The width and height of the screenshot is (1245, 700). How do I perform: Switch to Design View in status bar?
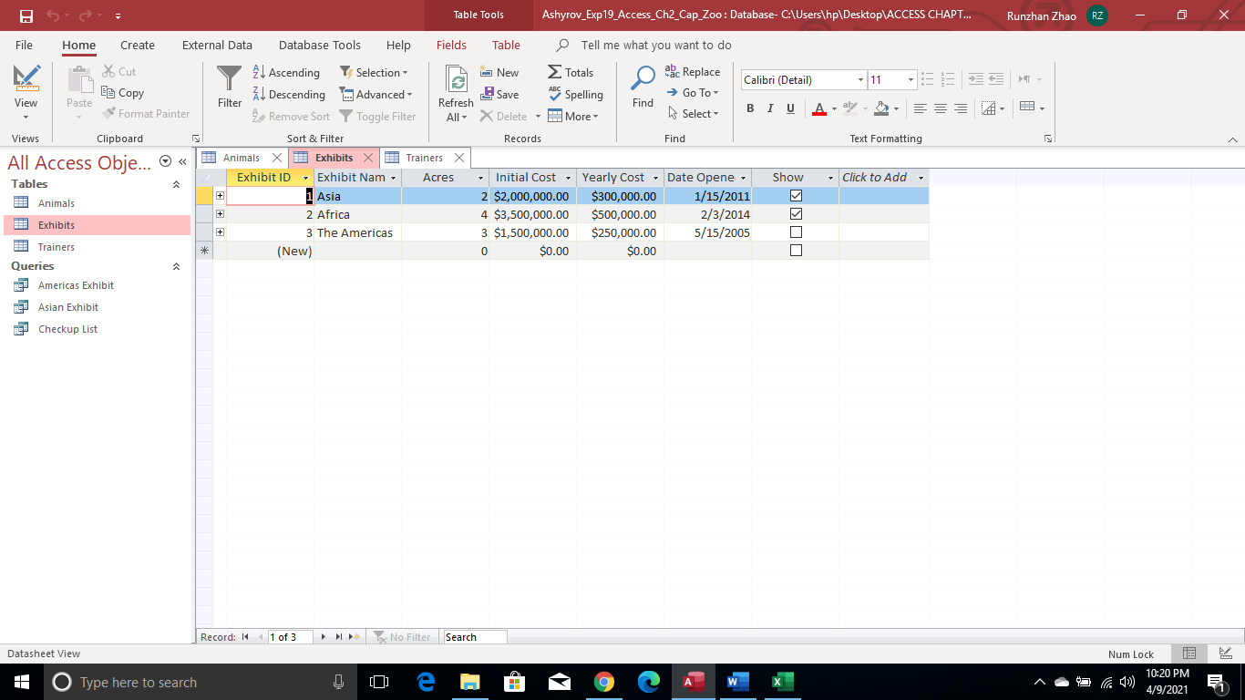pos(1226,654)
